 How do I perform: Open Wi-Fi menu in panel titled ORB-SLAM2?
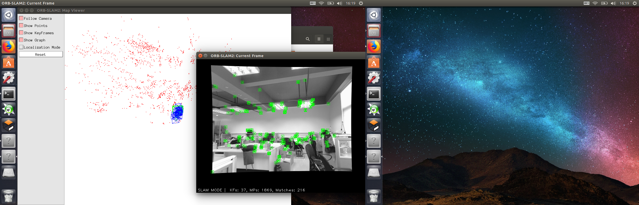321,3
